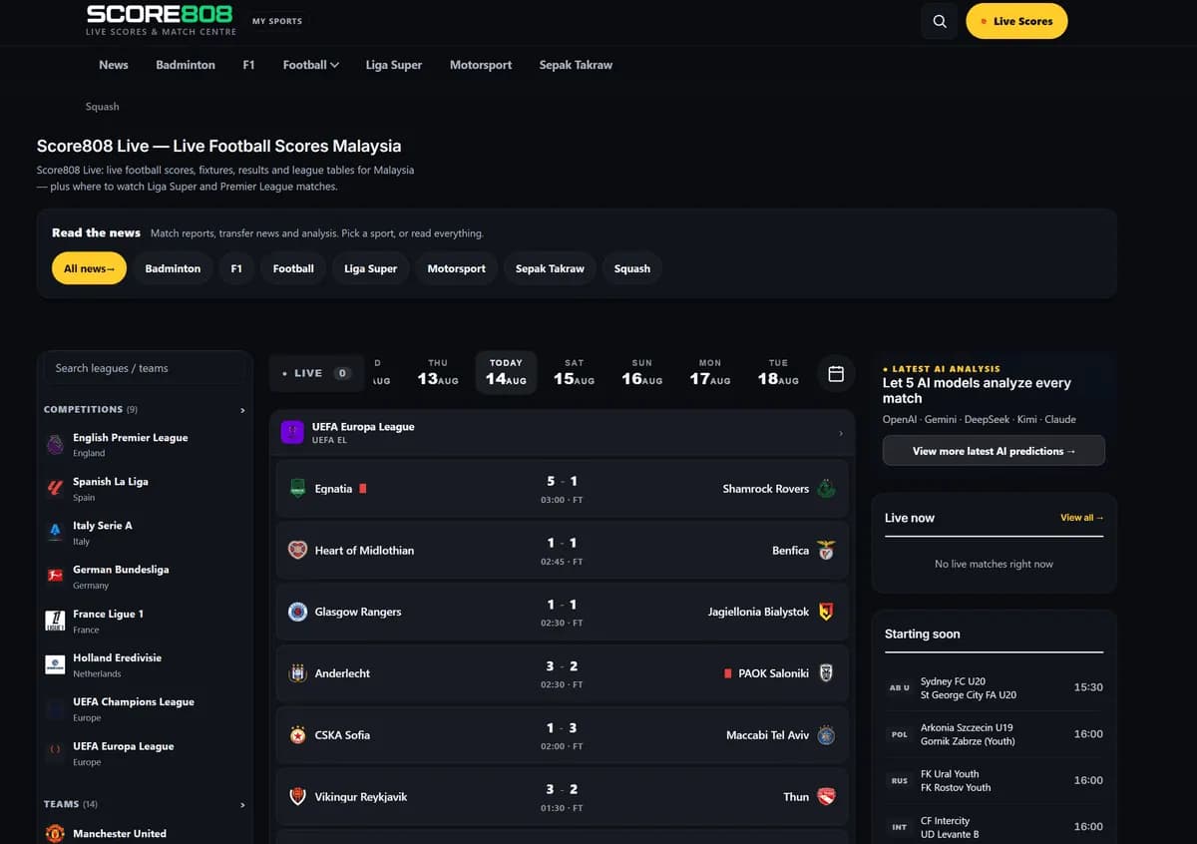
Task: Click the Motorsport news filter pill
Action: click(457, 268)
